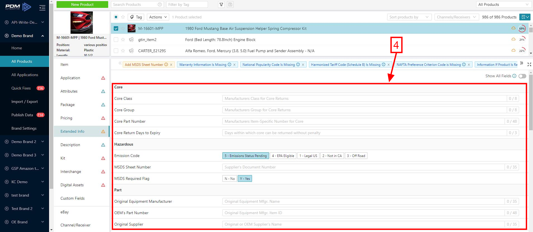The height and width of the screenshot is (232, 533).
Task: Click the 69% completion circle
Action: [x=522, y=28]
